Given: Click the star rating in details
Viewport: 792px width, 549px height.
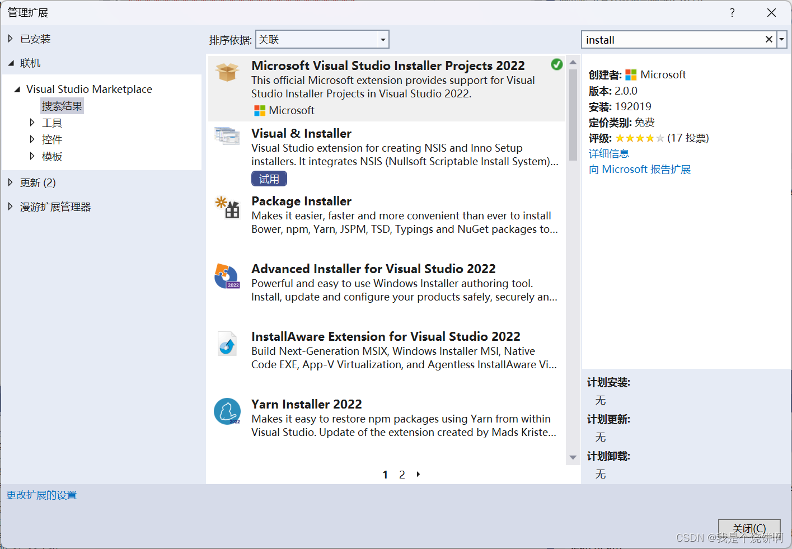Looking at the screenshot, I should coord(640,138).
